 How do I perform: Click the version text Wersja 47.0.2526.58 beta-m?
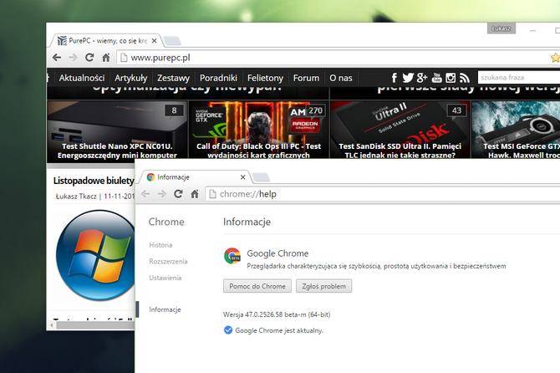click(x=265, y=314)
